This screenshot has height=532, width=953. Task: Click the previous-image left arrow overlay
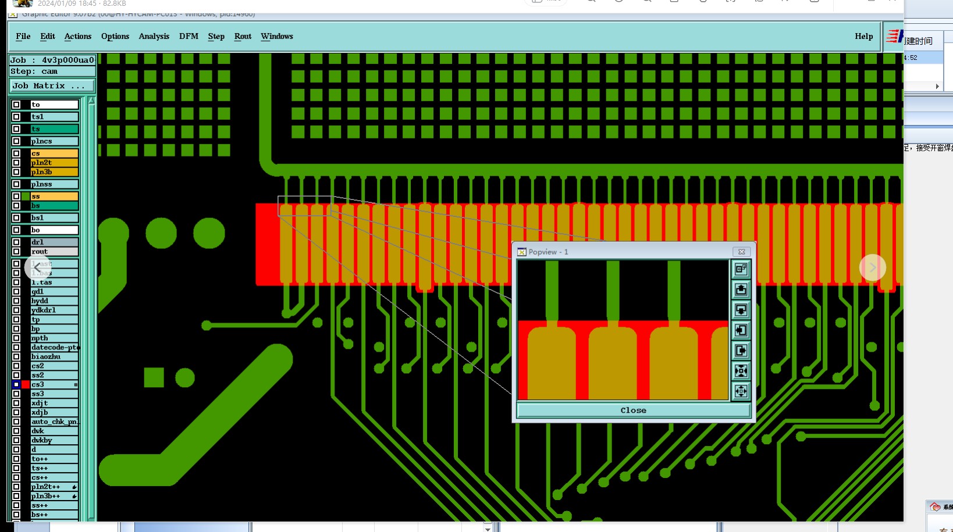point(37,267)
